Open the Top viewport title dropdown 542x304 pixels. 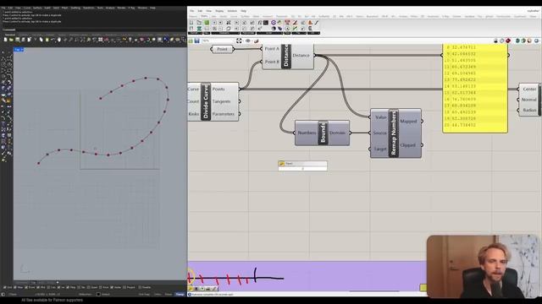[x=19, y=50]
